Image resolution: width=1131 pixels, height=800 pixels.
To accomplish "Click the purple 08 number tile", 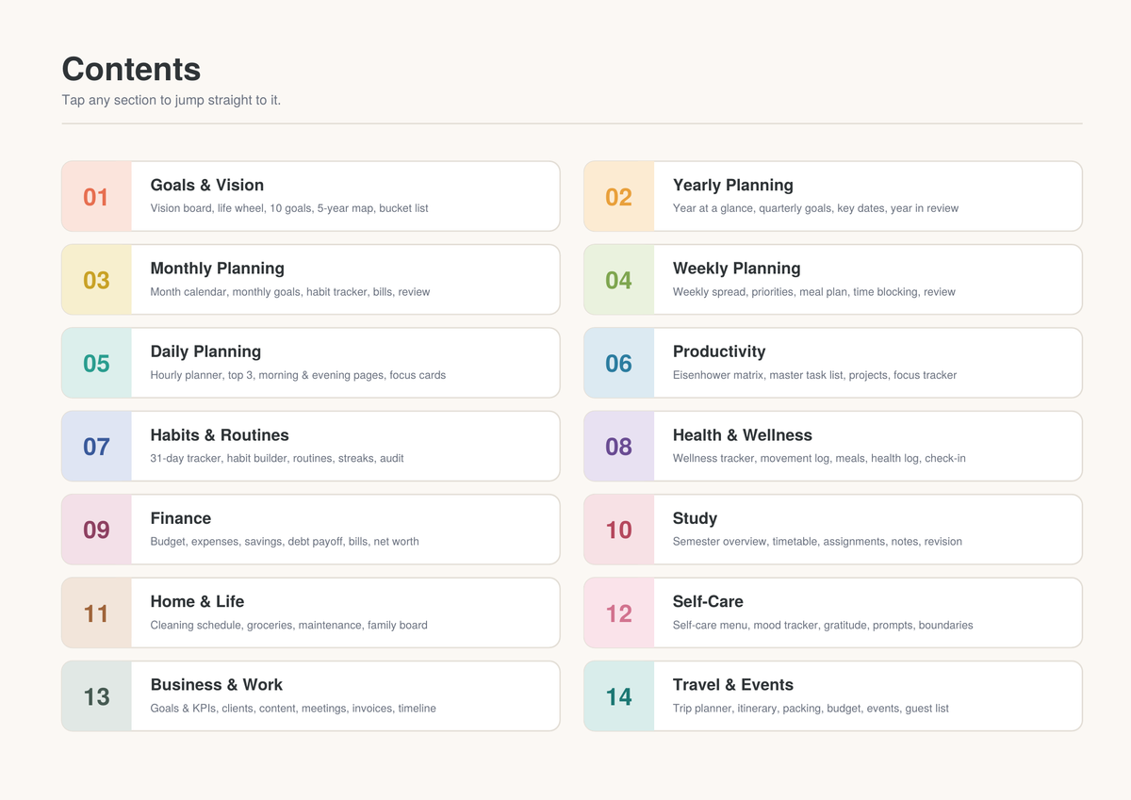I will [x=618, y=446].
